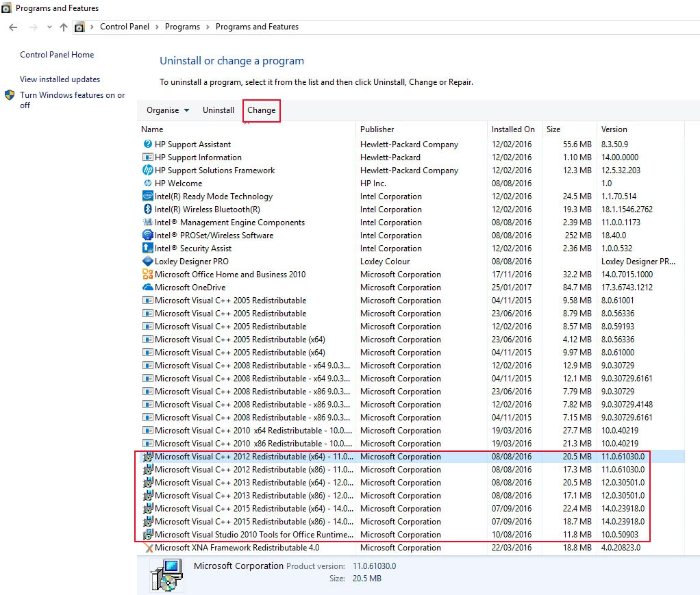700x595 pixels.
Task: Go forward with the forward arrow
Action: pyautogui.click(x=34, y=27)
